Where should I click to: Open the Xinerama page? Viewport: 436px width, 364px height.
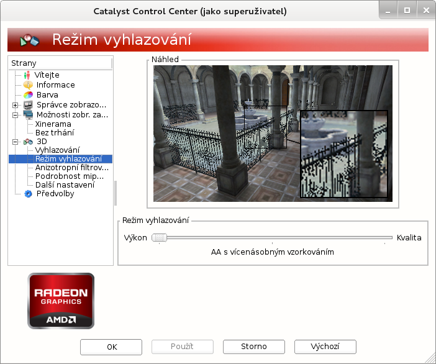pyautogui.click(x=53, y=124)
